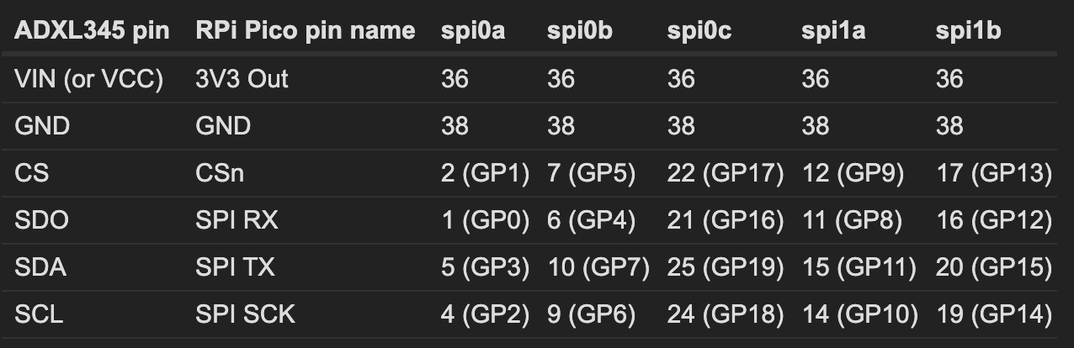Select the SPI TX cell
Screen dimensions: 1074x348
click(235, 267)
